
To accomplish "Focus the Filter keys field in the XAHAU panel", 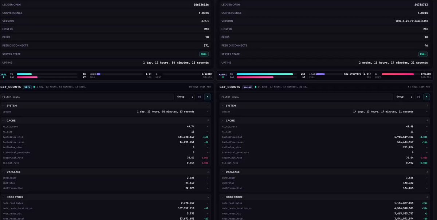I will click(x=306, y=97).
